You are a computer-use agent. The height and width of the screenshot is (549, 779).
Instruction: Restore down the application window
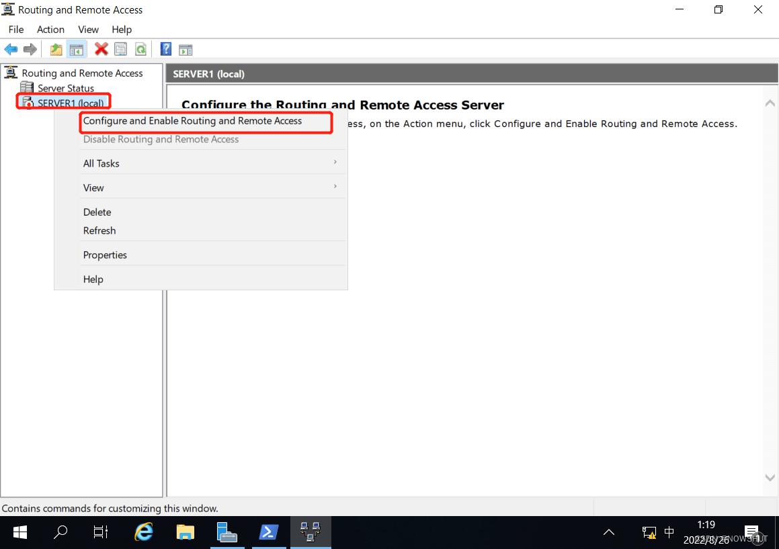[719, 9]
